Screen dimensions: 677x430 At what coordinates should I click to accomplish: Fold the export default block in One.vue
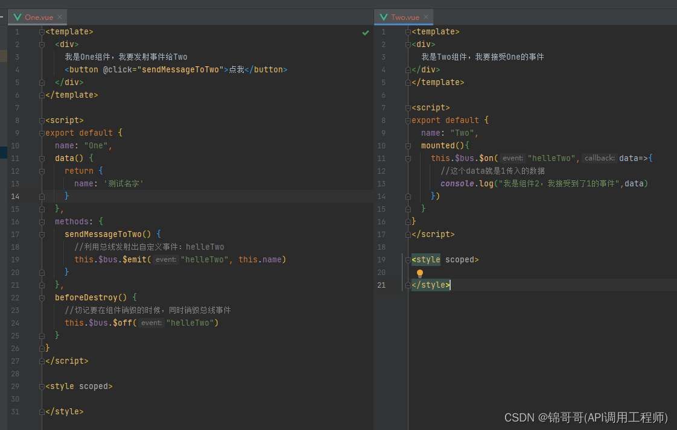click(x=42, y=133)
